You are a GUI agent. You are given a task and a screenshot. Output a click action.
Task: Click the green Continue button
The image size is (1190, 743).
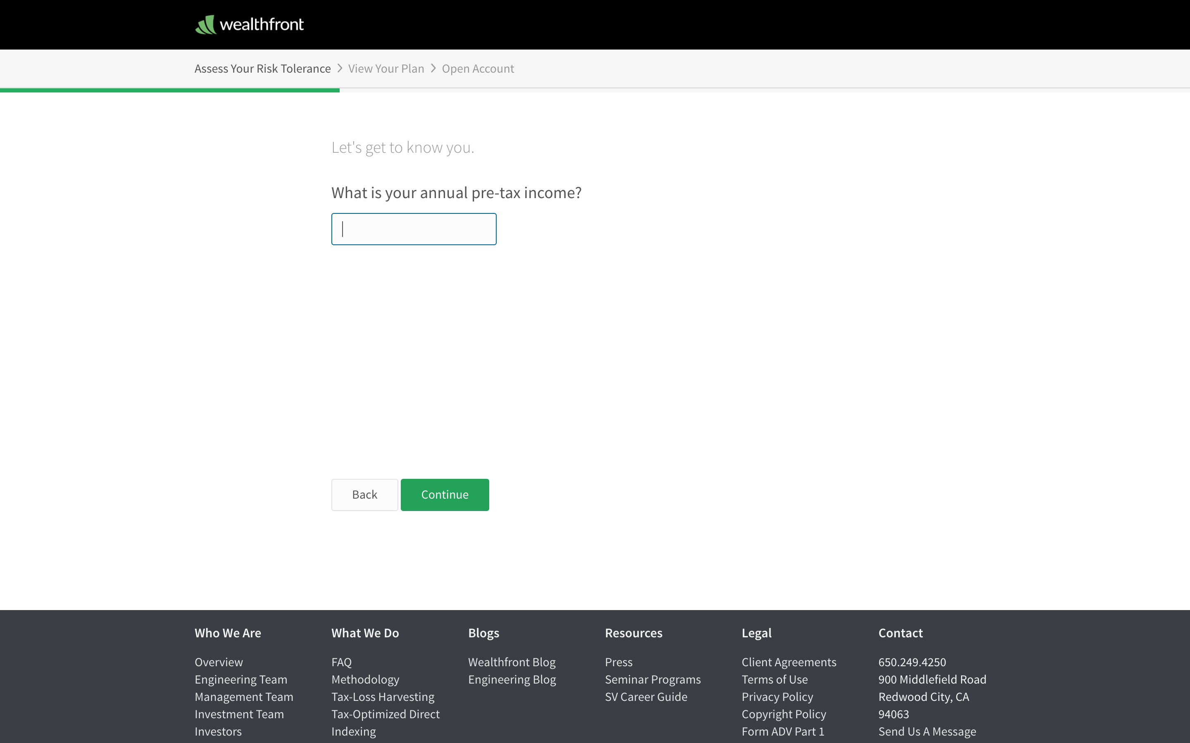coord(445,495)
